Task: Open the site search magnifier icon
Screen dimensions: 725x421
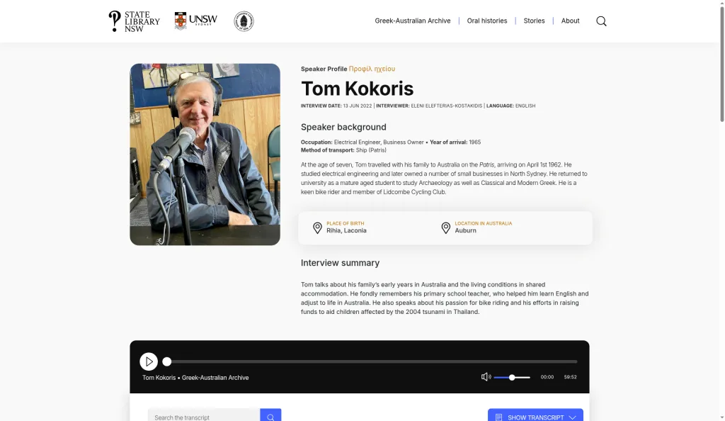Action: pos(601,21)
